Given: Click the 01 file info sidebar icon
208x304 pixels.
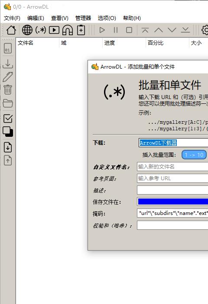Looking at the screenshot, I should pos(8,48).
